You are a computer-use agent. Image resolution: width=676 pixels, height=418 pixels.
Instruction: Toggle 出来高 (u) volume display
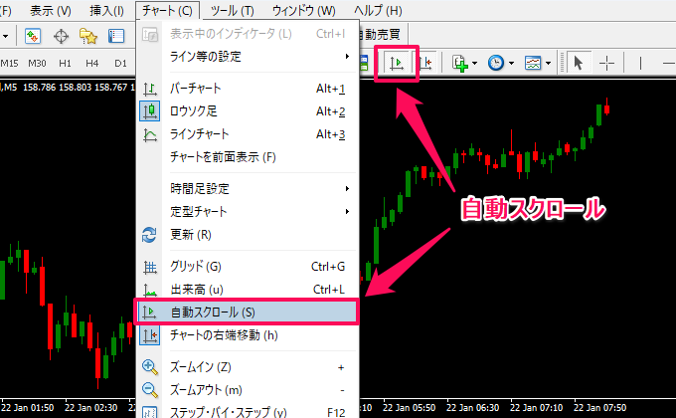point(248,290)
